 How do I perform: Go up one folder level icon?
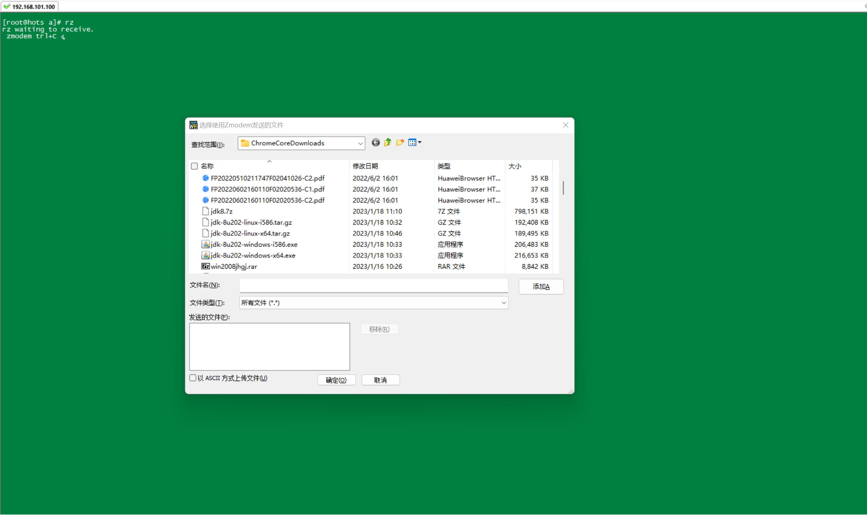pyautogui.click(x=387, y=142)
